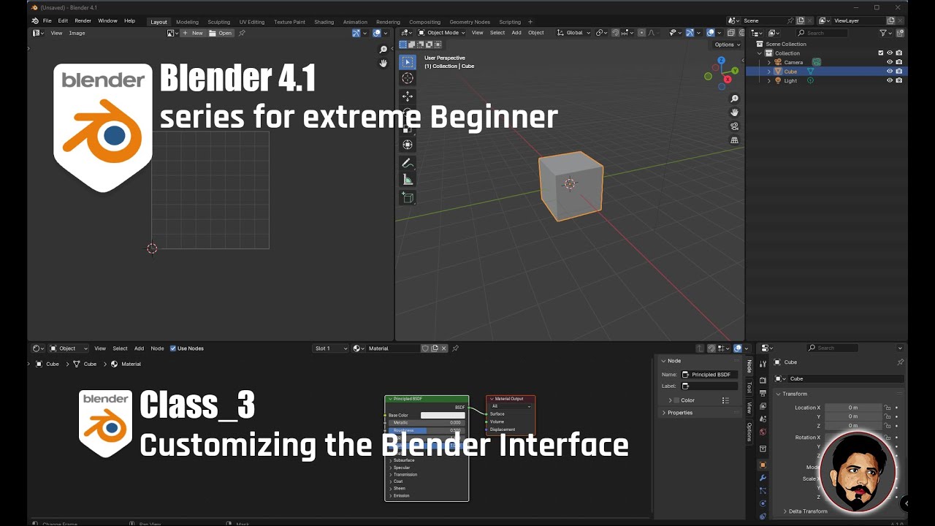Select the Move tool in viewport toolbar

[408, 96]
